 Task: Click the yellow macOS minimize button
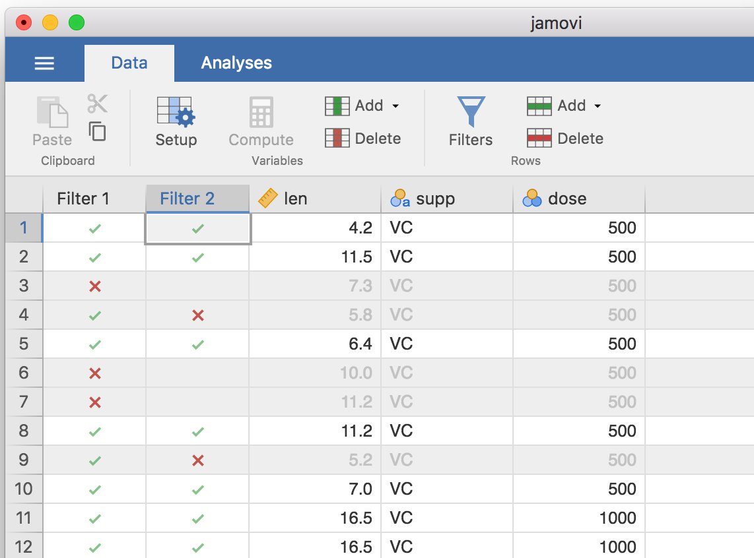(50, 22)
